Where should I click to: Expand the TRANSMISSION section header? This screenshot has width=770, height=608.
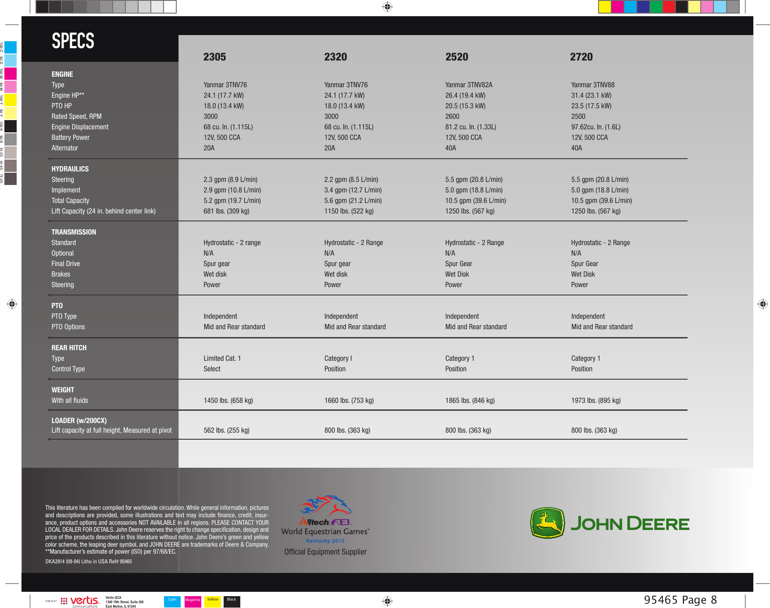tap(74, 231)
